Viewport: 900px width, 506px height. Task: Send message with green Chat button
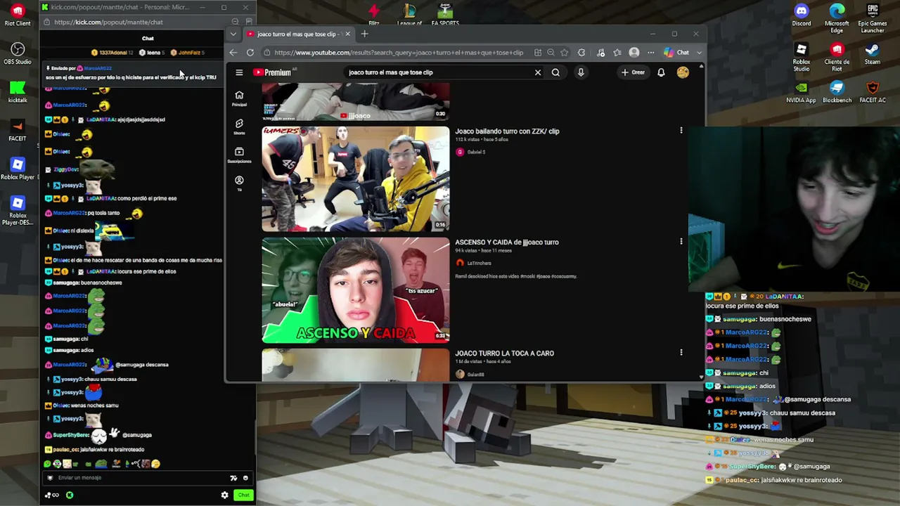coord(243,495)
